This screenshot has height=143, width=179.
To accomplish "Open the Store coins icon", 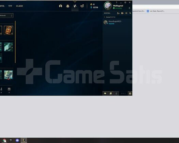I will (82, 6).
